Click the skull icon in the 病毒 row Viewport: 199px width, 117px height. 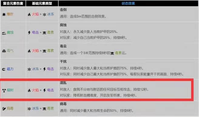tap(44, 109)
